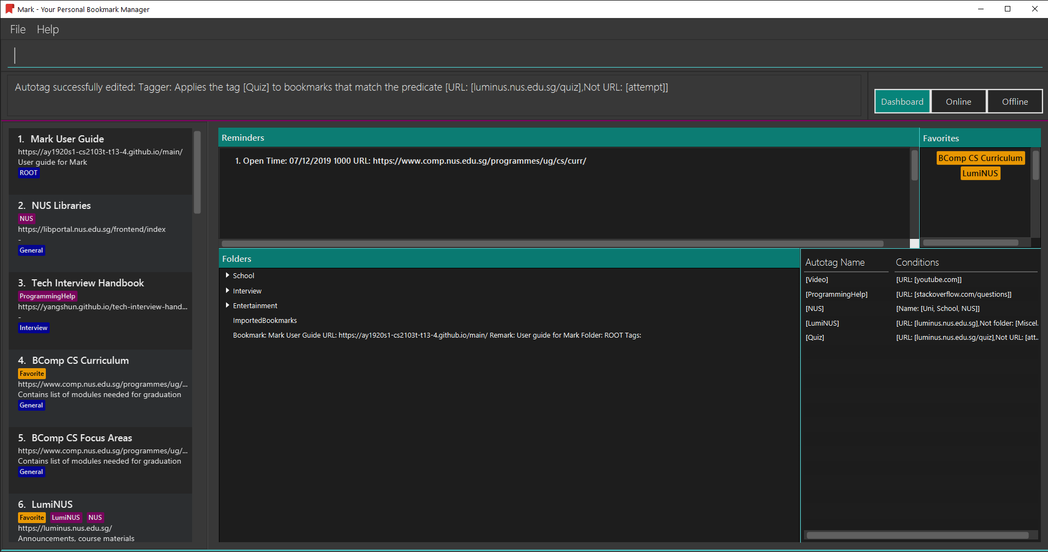
Task: Select the ImportedBookmarks folder
Action: pyautogui.click(x=265, y=320)
